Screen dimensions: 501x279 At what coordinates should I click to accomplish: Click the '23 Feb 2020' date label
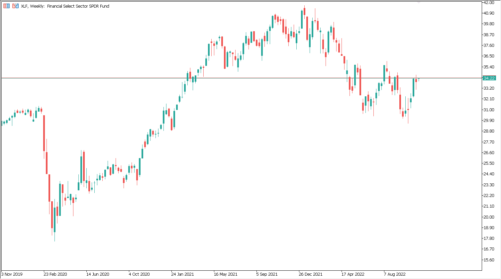point(55,274)
